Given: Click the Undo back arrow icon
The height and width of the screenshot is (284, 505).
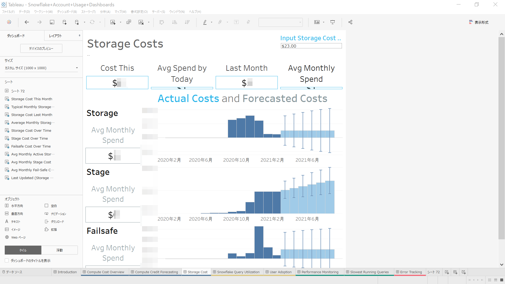Looking at the screenshot, I should pyautogui.click(x=27, y=22).
